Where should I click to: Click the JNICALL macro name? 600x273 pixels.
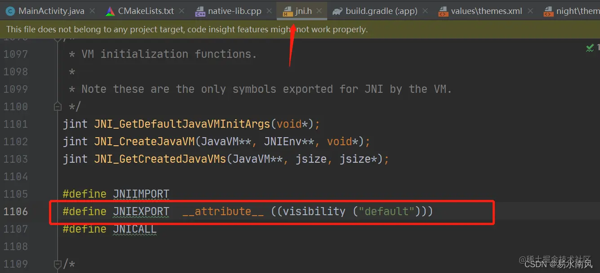coord(135,229)
